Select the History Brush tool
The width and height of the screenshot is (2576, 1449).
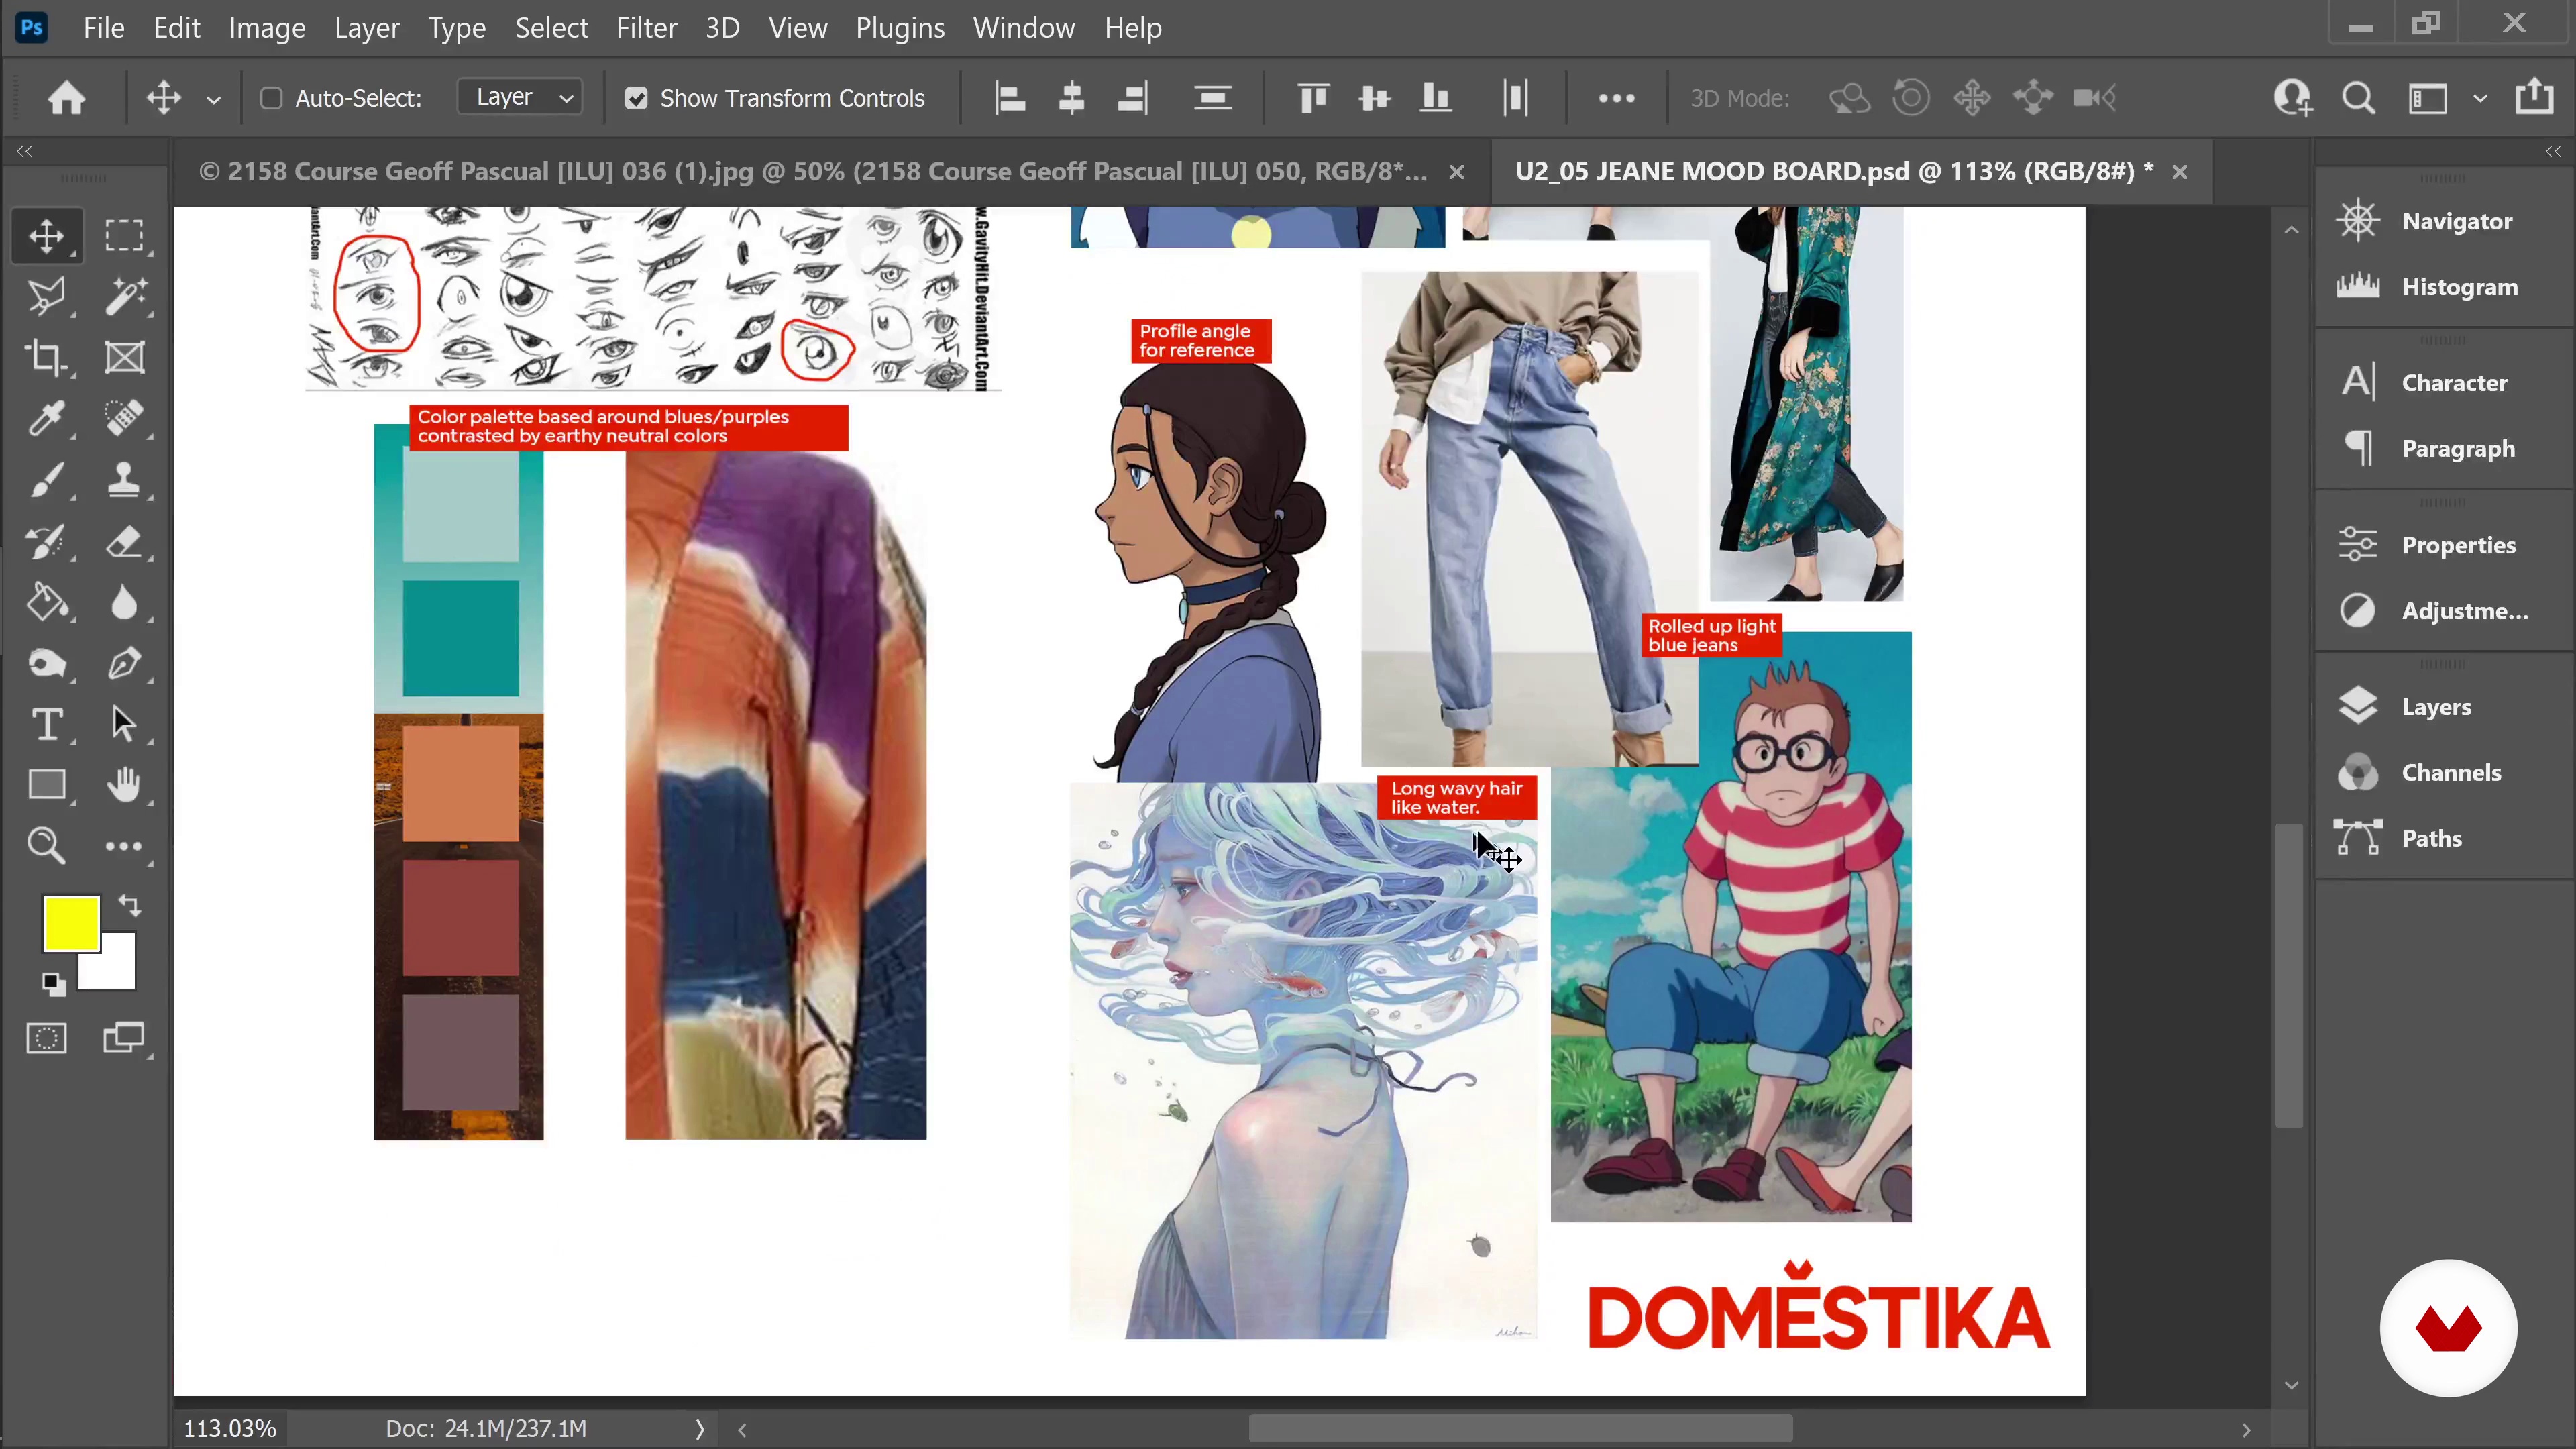[x=46, y=542]
